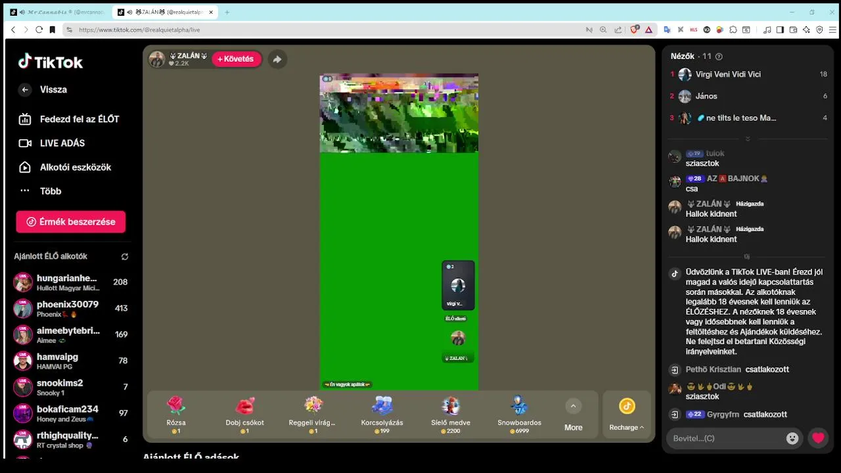The width and height of the screenshot is (841, 473).
Task: Open the Google Translate extension
Action: pyautogui.click(x=667, y=30)
